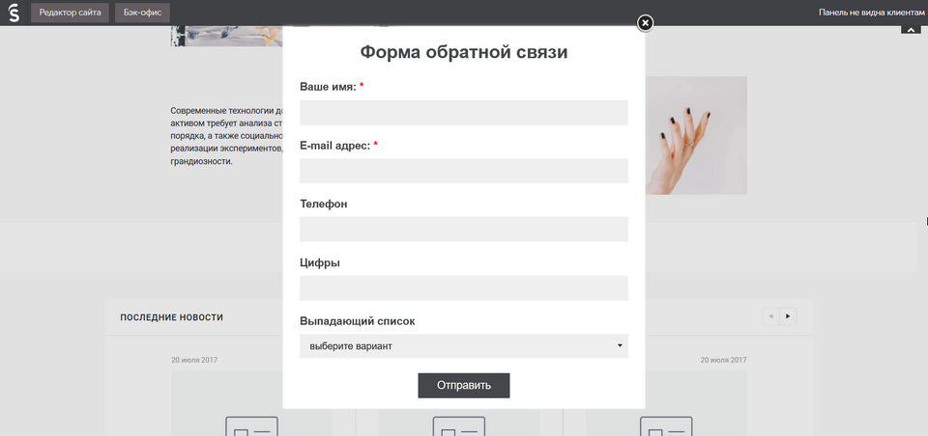Focus the Цифры input field
The height and width of the screenshot is (436, 928).
click(x=463, y=287)
